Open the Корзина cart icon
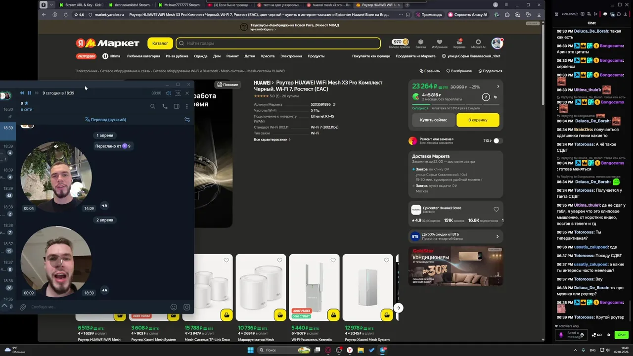The width and height of the screenshot is (633, 356). click(x=459, y=44)
